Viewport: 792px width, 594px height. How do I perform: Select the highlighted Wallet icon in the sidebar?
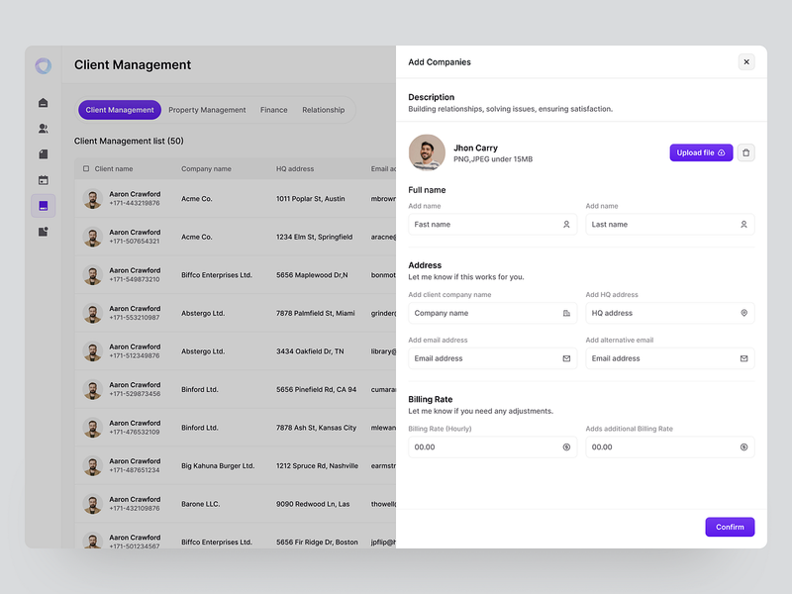click(42, 205)
